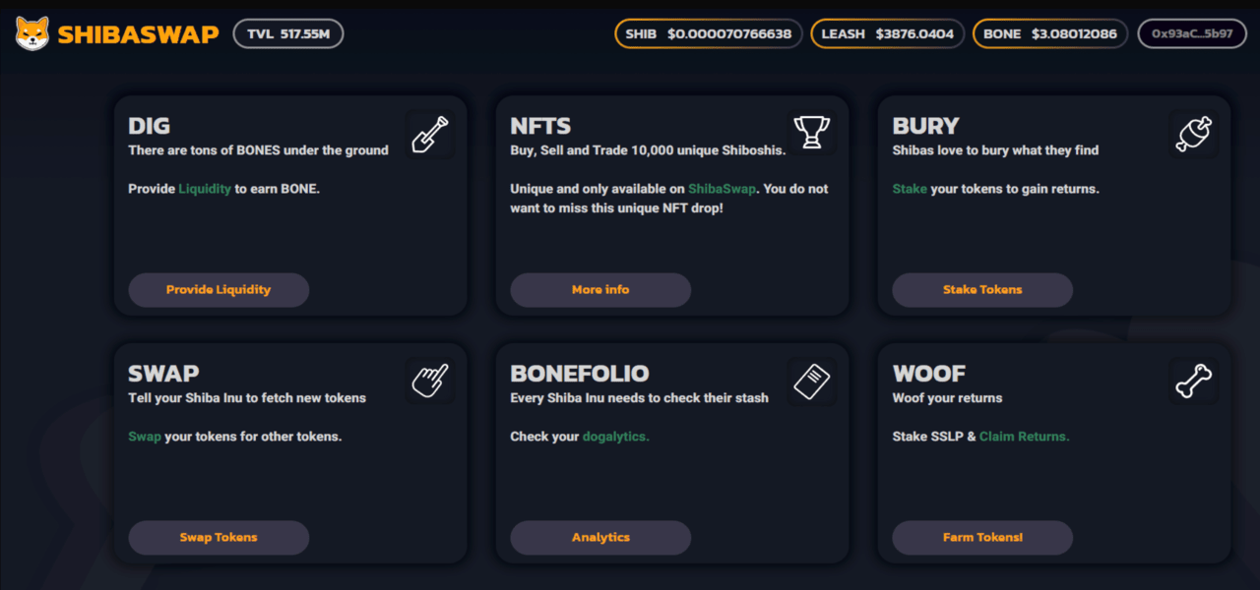Viewport: 1260px width, 590px height.
Task: Click the shovel icon on DIG card
Action: [x=429, y=135]
